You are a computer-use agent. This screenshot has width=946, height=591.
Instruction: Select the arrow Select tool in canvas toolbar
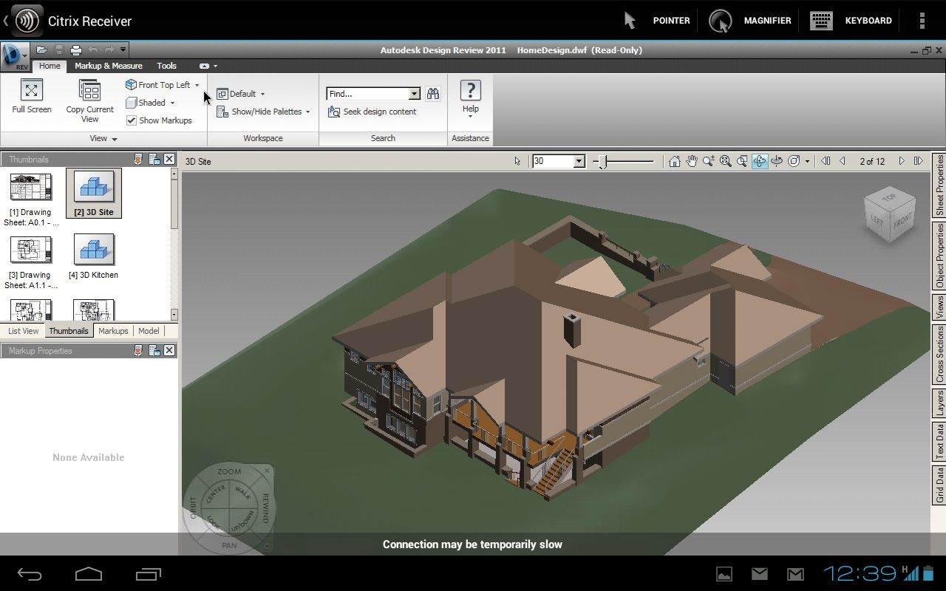pyautogui.click(x=517, y=161)
